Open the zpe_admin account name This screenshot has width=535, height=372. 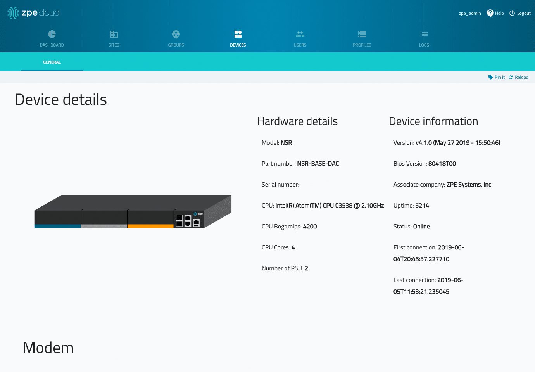point(469,13)
